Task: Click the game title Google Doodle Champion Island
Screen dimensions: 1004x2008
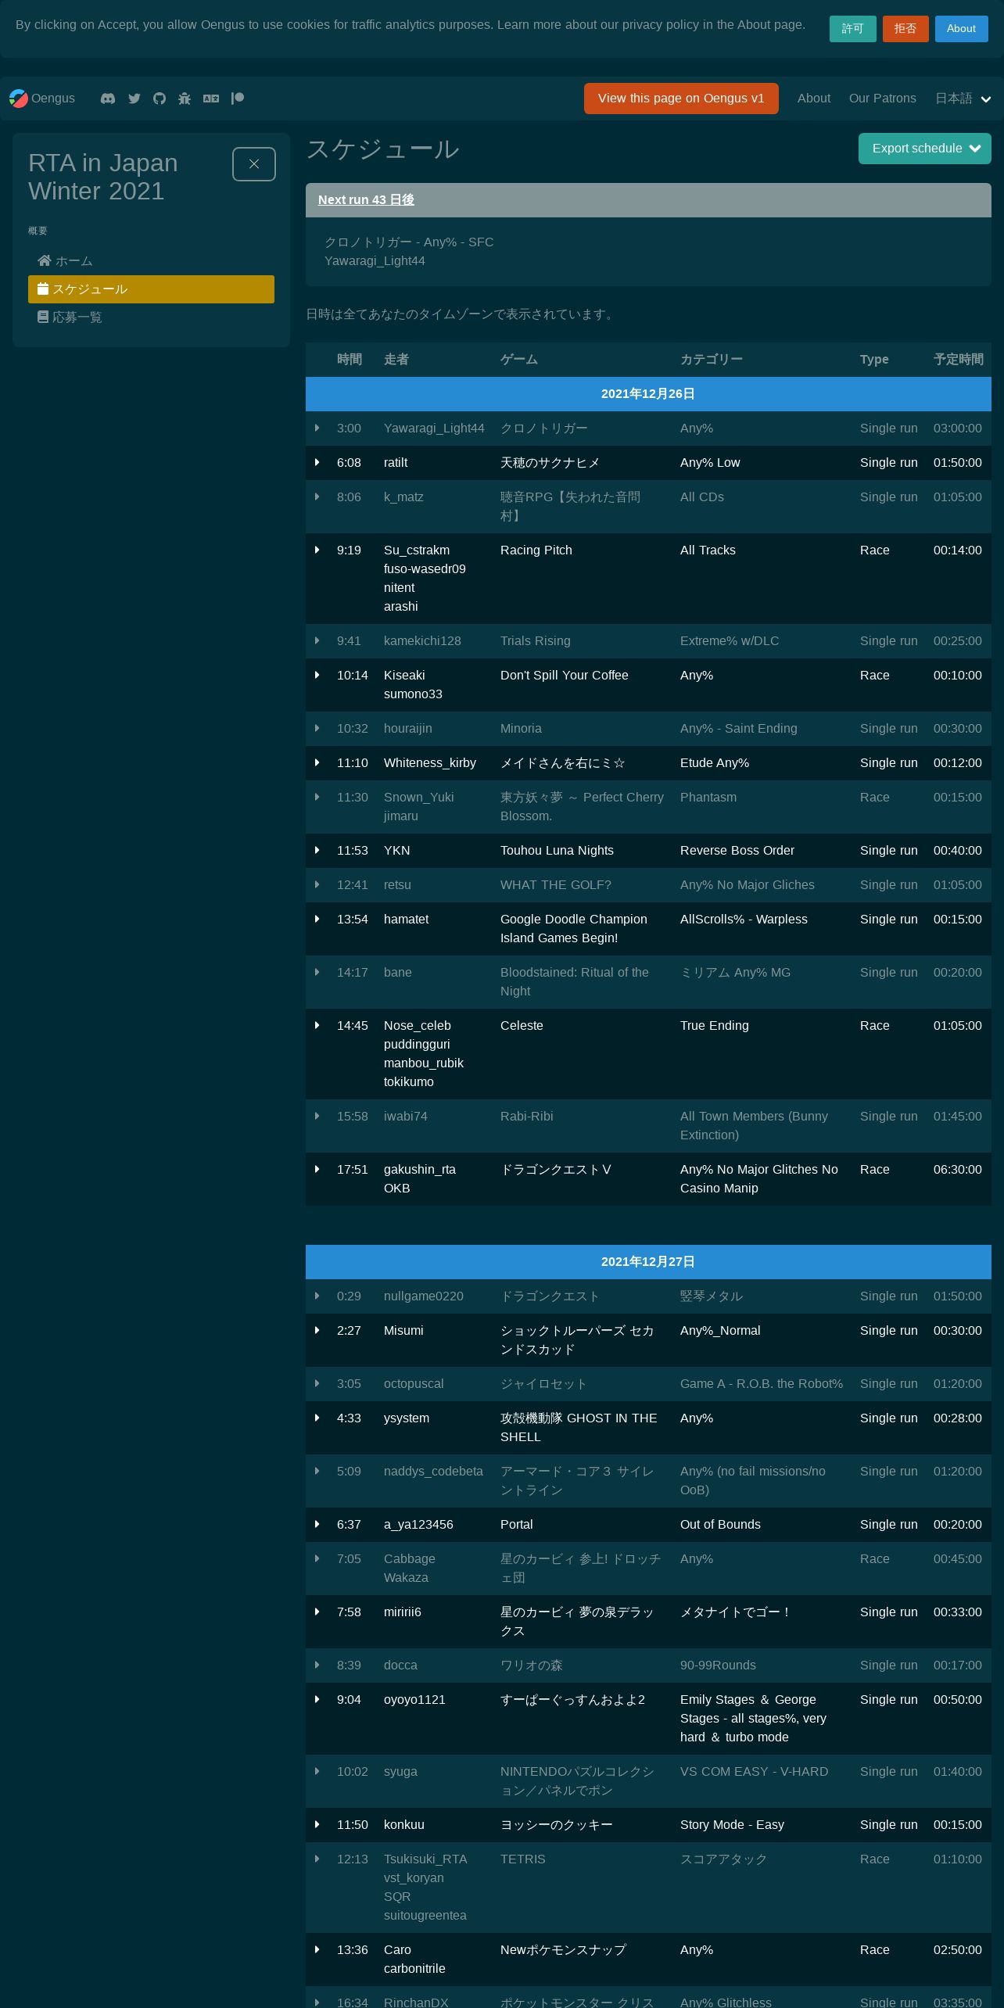Action: click(574, 929)
